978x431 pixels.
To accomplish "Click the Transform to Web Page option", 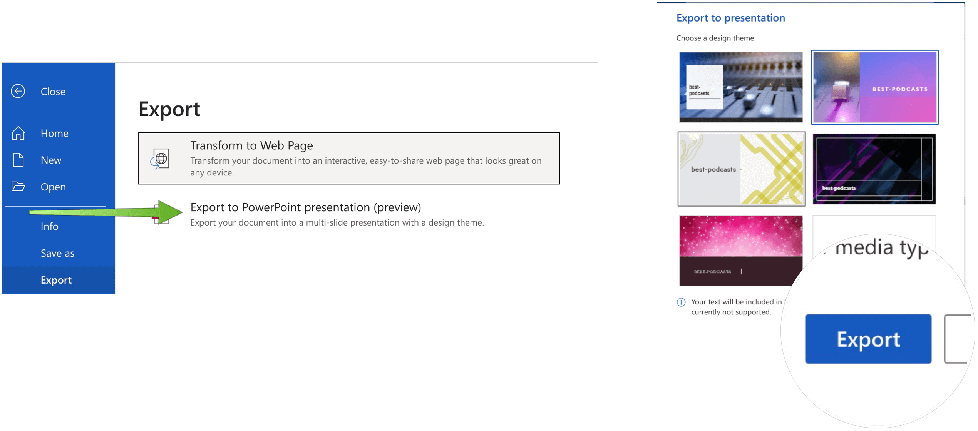I will click(x=349, y=159).
